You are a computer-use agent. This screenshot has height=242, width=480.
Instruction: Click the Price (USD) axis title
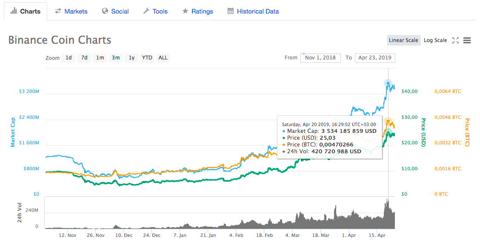click(423, 132)
